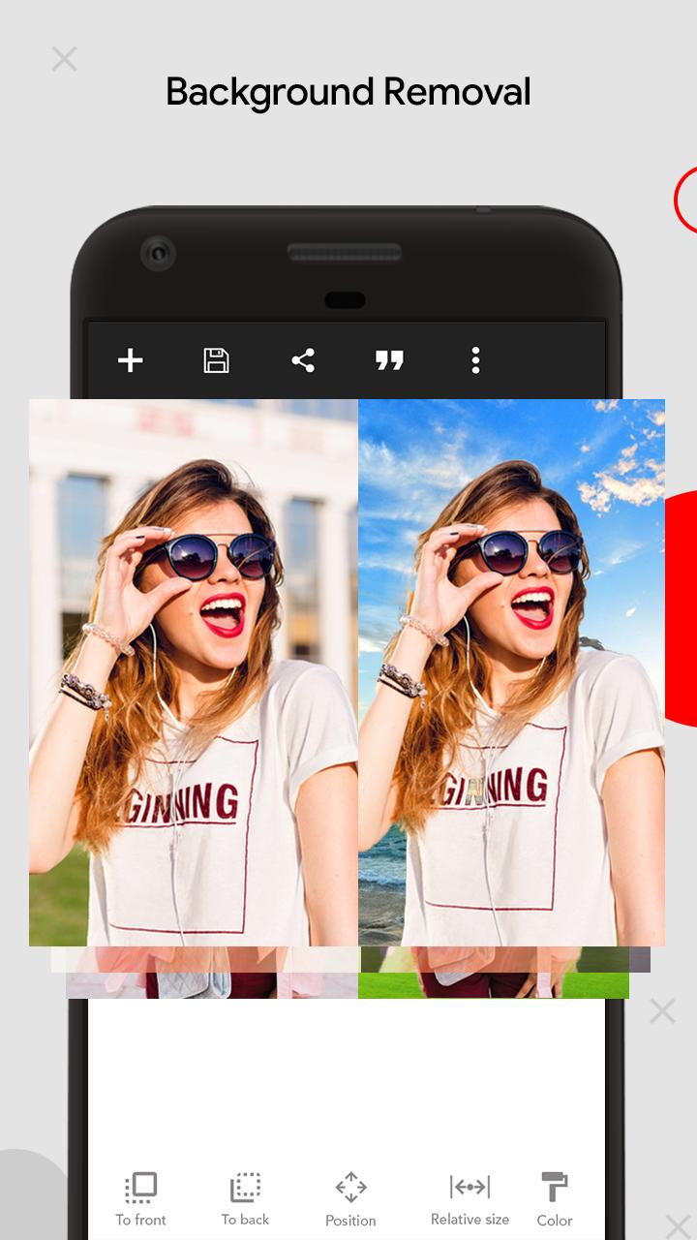Screen dimensions: 697x1240
Task: Tap the plus icon to add an item
Action: (x=131, y=361)
